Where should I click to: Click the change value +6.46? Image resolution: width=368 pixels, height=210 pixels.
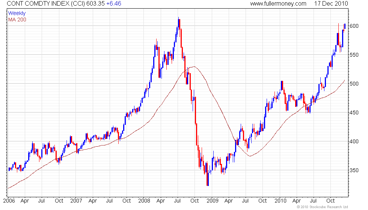point(114,3)
